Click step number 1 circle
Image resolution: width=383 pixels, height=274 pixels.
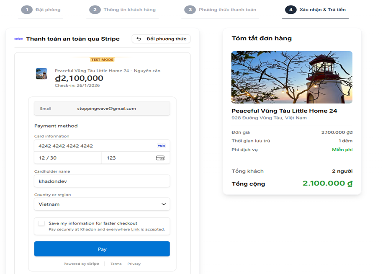click(27, 10)
